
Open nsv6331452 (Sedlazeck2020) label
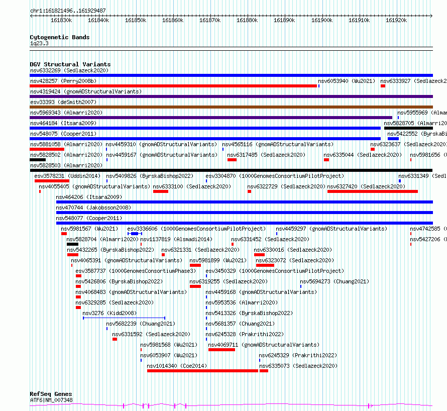click(270, 239)
